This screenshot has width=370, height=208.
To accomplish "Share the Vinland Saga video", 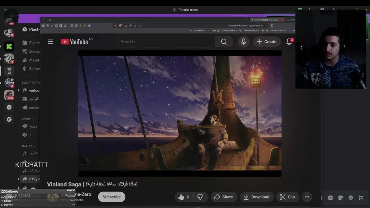I will point(223,197).
